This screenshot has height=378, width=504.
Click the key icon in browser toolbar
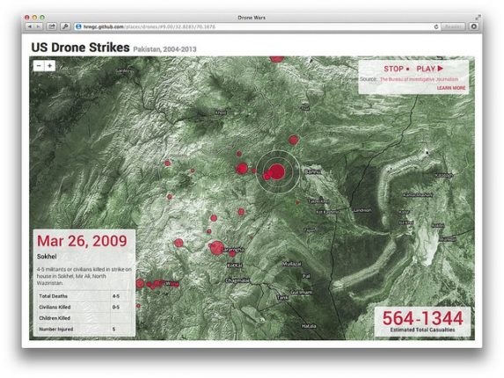click(65, 26)
